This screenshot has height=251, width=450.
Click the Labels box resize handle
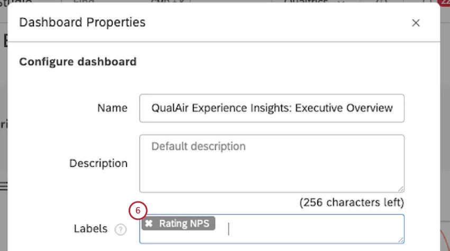click(x=401, y=240)
